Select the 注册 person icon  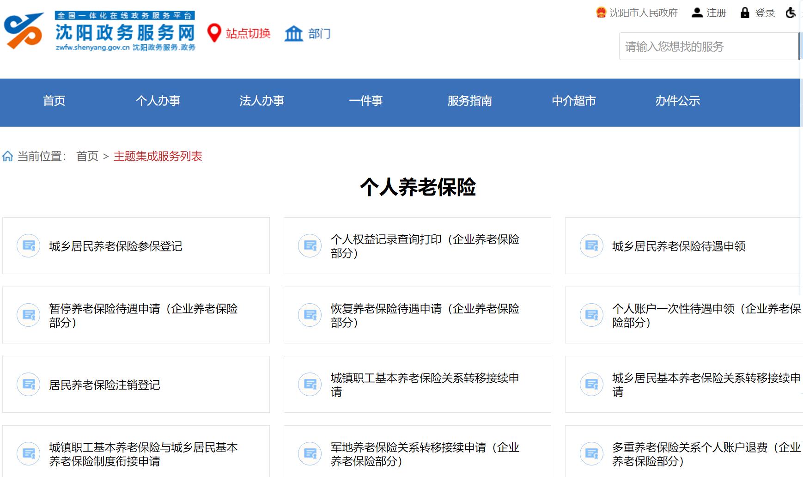(x=697, y=12)
